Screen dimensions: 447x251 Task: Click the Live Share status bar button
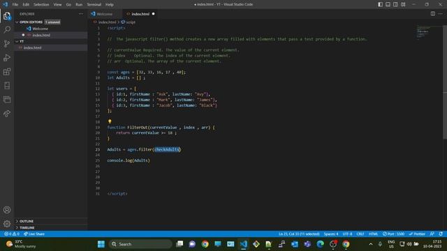point(34,234)
